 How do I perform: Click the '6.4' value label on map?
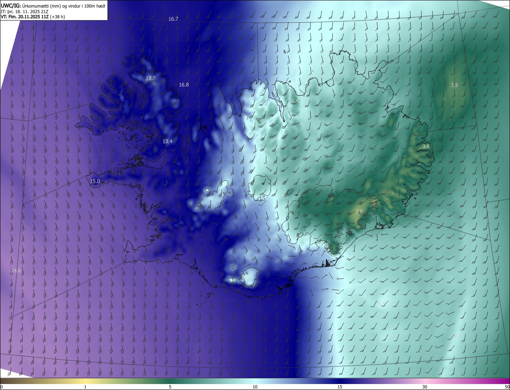pyautogui.click(x=295, y=101)
